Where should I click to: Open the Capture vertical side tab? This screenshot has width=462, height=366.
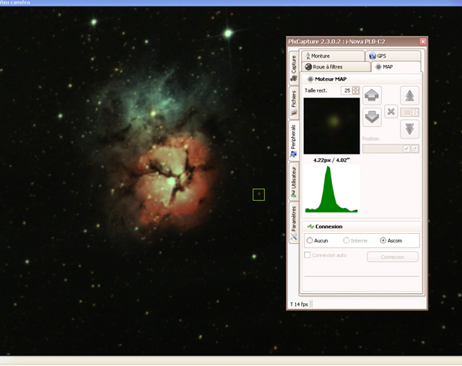tap(294, 68)
